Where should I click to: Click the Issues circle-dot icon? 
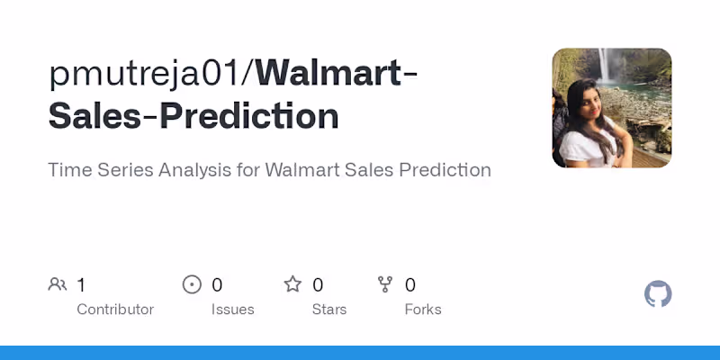tap(192, 285)
